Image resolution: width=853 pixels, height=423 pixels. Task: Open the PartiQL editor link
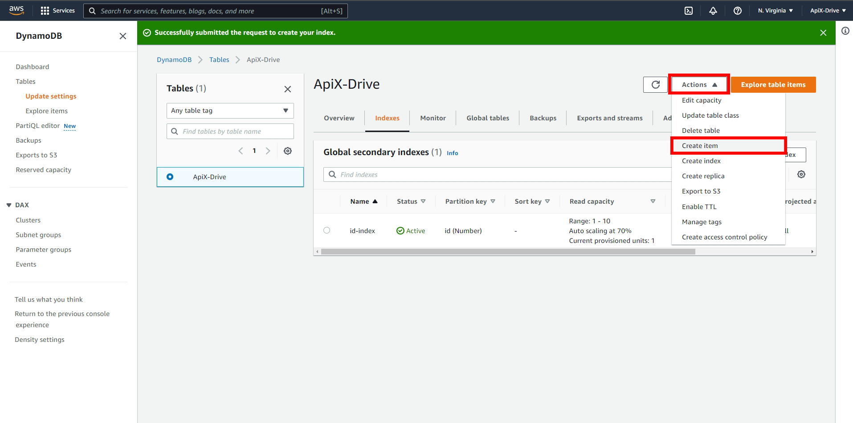pyautogui.click(x=38, y=126)
